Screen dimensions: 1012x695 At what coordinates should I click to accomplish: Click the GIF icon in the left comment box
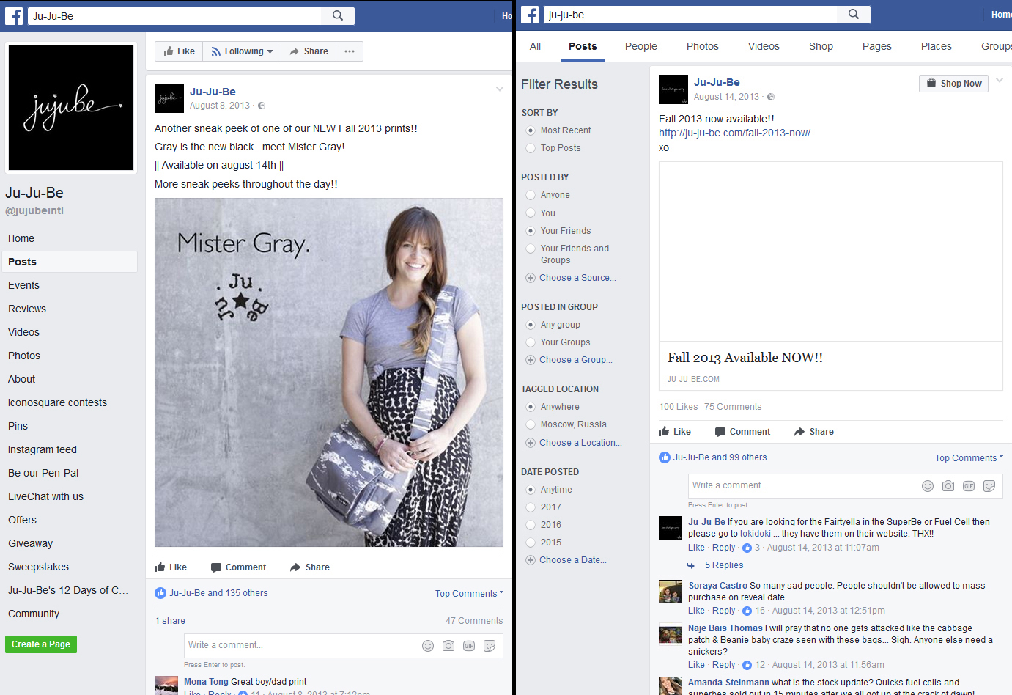point(469,646)
